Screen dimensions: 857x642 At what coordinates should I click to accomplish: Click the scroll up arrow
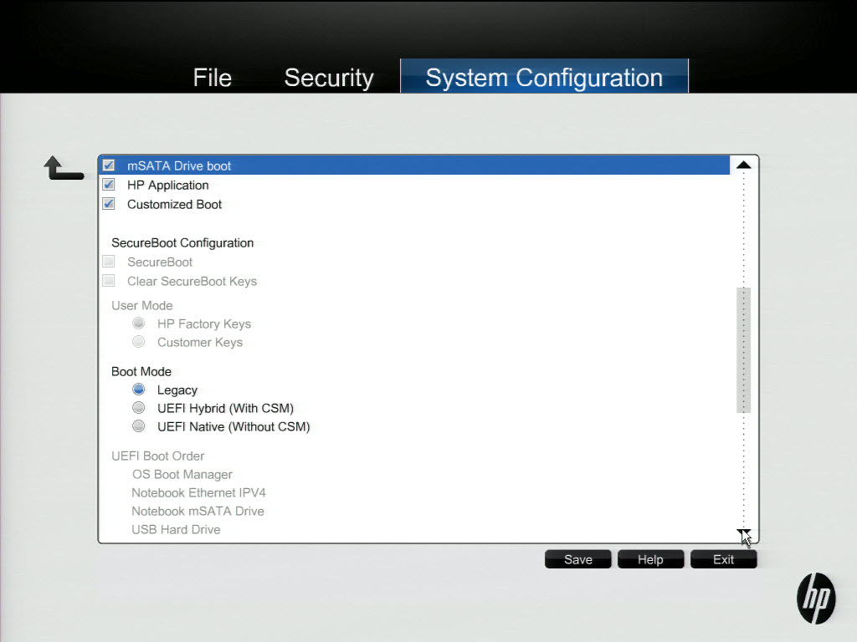[x=743, y=166]
